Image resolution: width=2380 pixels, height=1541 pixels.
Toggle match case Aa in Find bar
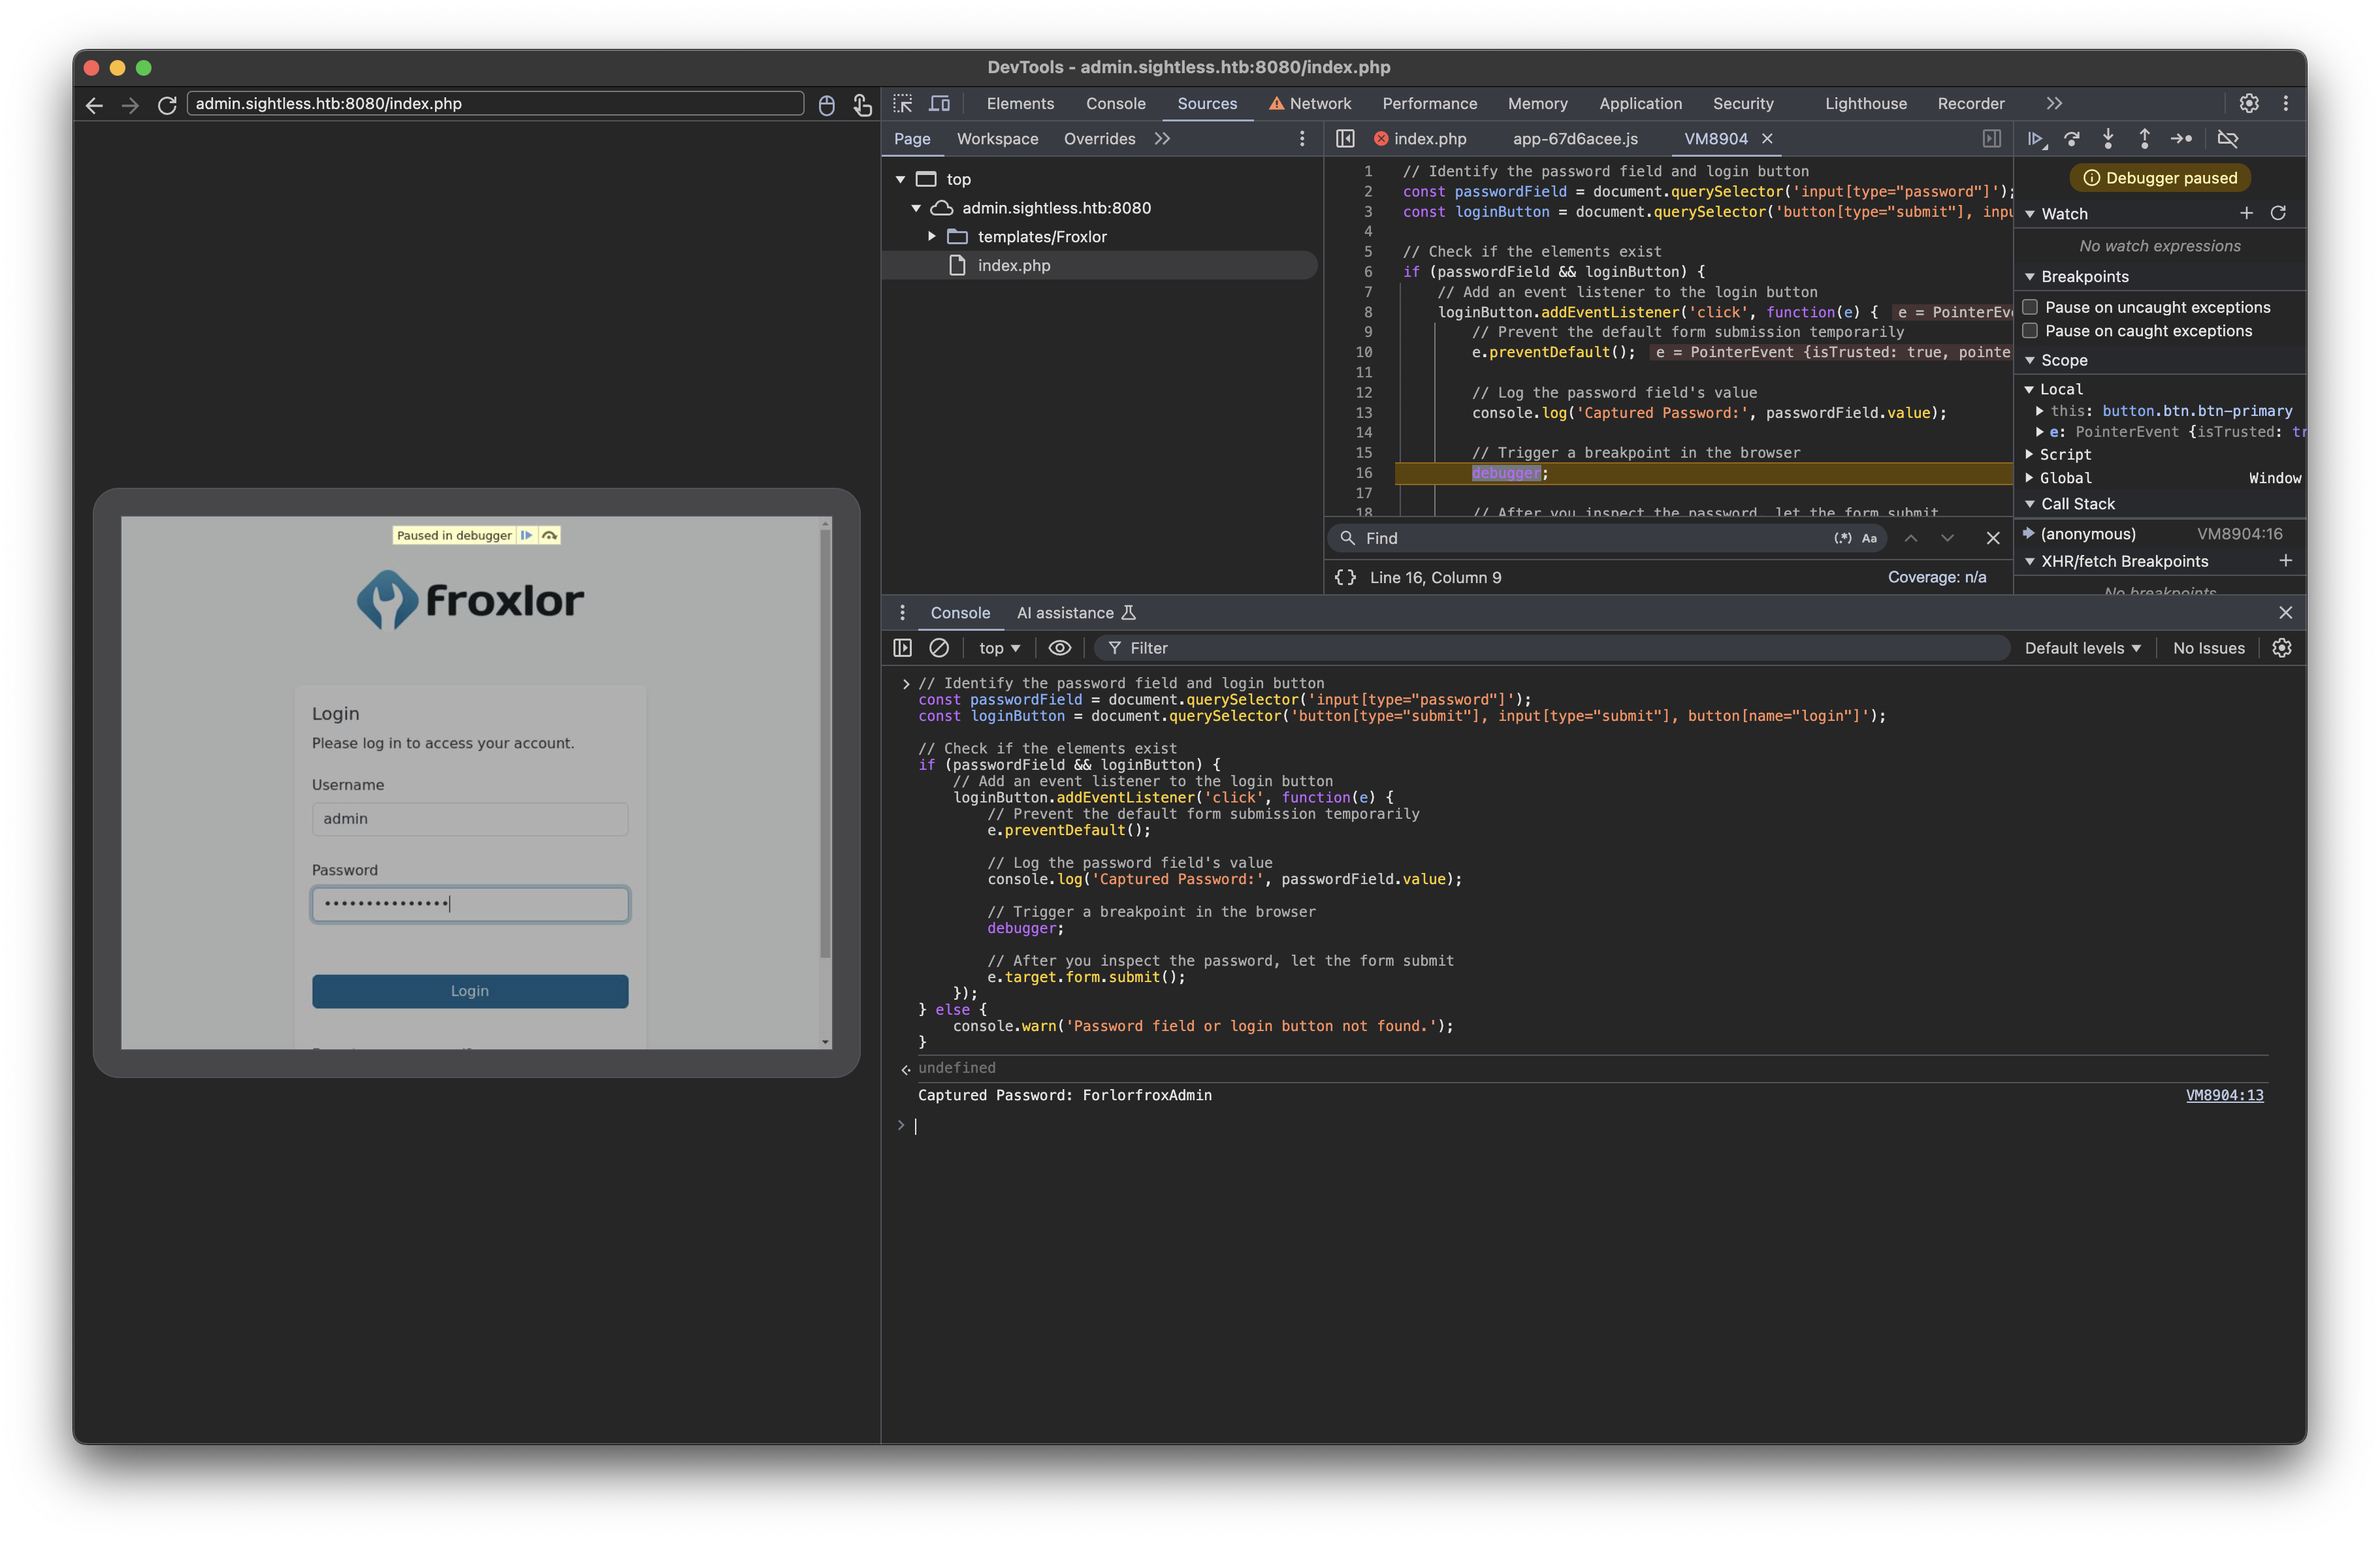point(1869,538)
